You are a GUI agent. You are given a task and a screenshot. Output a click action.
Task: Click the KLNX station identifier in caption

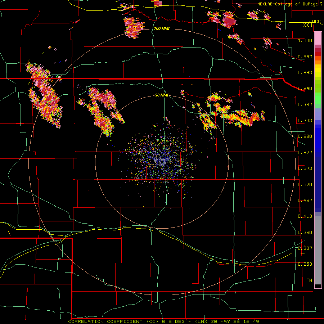(x=202, y=321)
